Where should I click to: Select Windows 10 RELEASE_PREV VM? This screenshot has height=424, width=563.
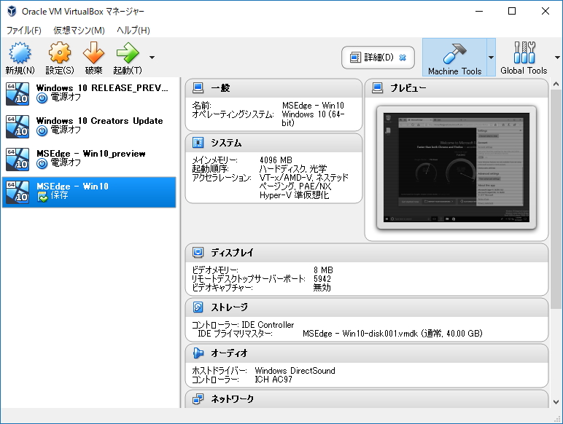pos(89,94)
